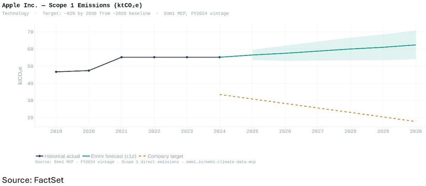Select the 2024 data point marker
The width and height of the screenshot is (426, 186).
coord(220,57)
